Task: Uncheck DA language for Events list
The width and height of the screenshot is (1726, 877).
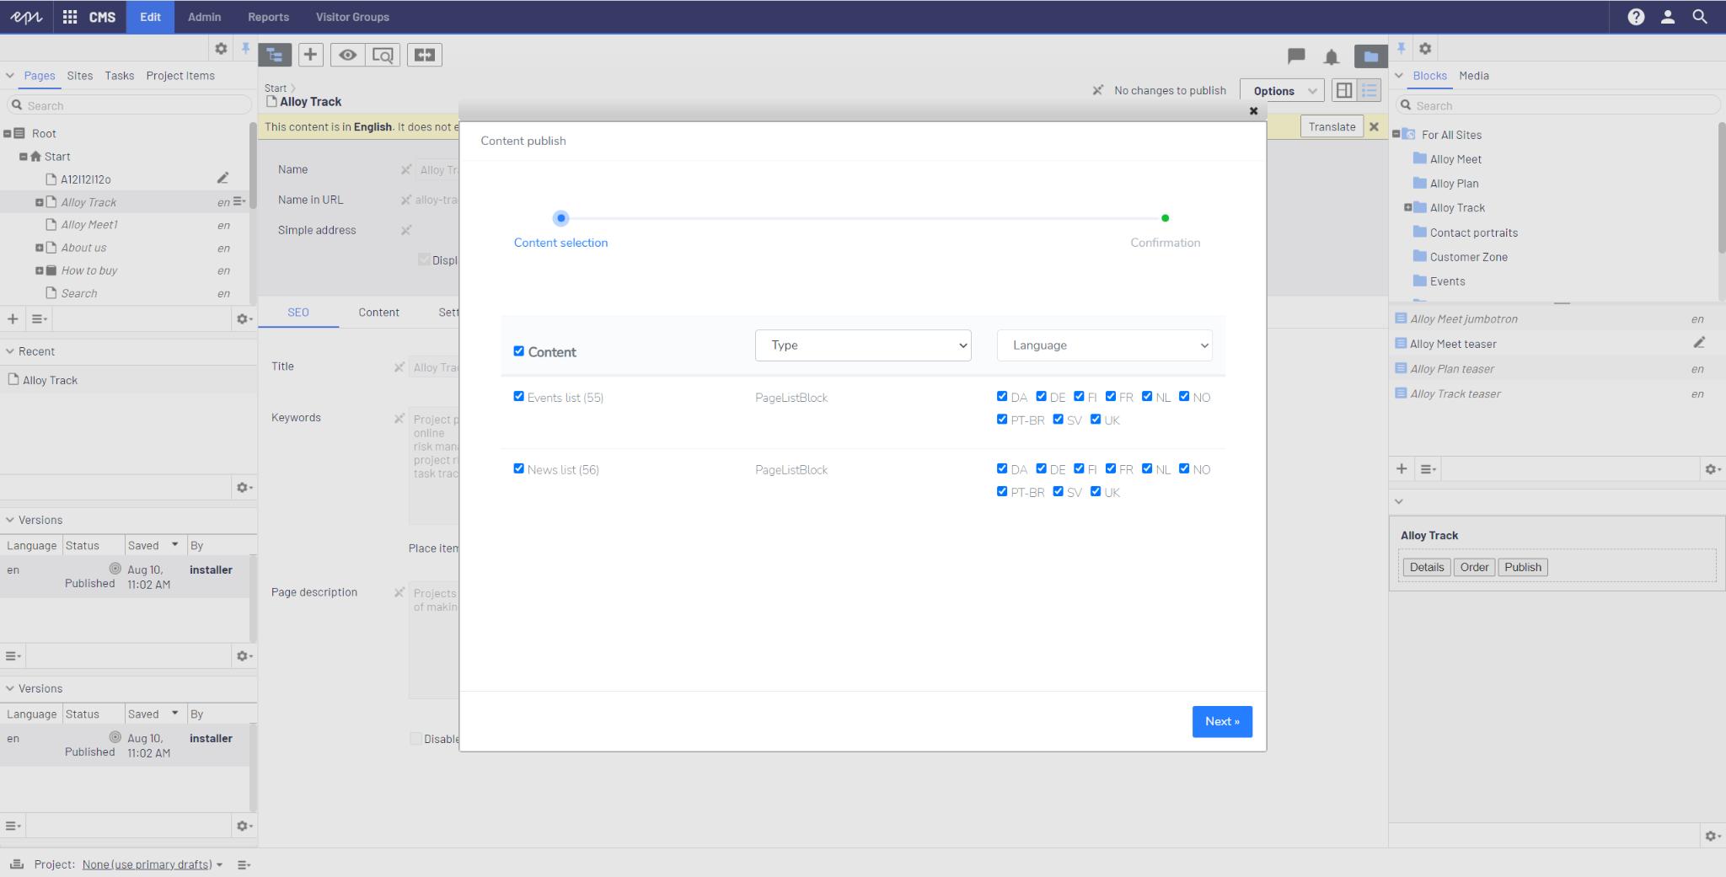Action: (1002, 397)
